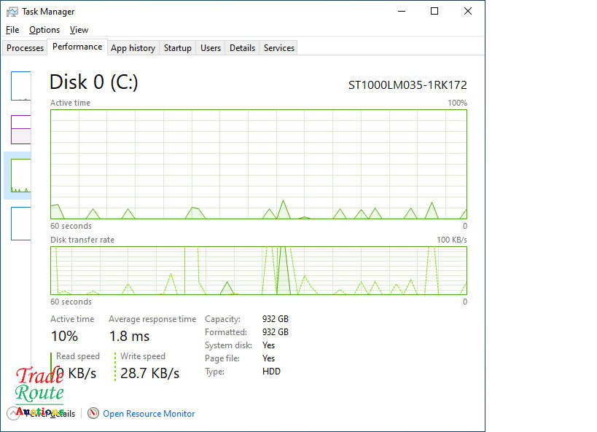The height and width of the screenshot is (432, 597).
Task: Switch to the Processes tab
Action: point(26,48)
